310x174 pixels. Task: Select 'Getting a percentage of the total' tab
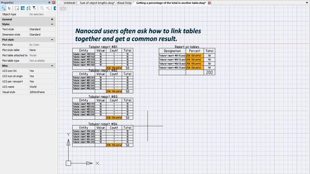coord(171,3)
